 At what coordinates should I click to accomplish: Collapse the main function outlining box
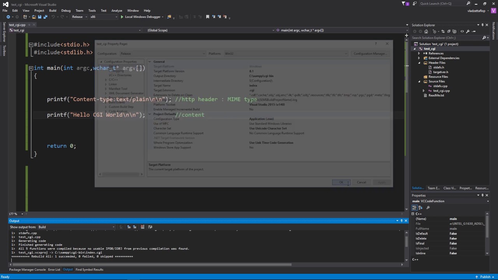coord(31,68)
